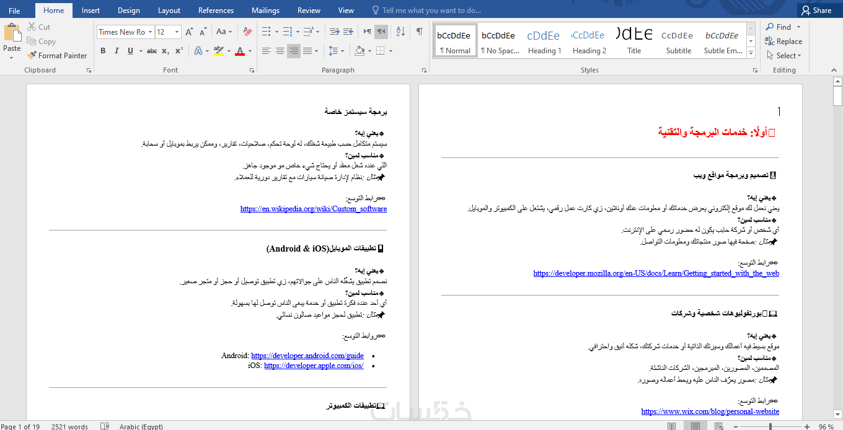Screen dimensions: 843x430
Task: Switch to Read Mode view
Action: point(672,426)
